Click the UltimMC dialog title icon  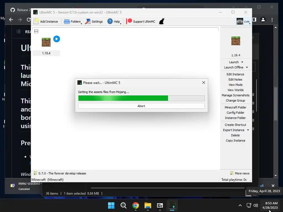pos(80,83)
